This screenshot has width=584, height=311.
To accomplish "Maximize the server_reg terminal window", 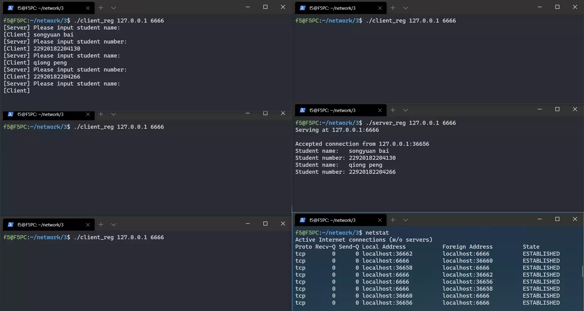I will [557, 109].
